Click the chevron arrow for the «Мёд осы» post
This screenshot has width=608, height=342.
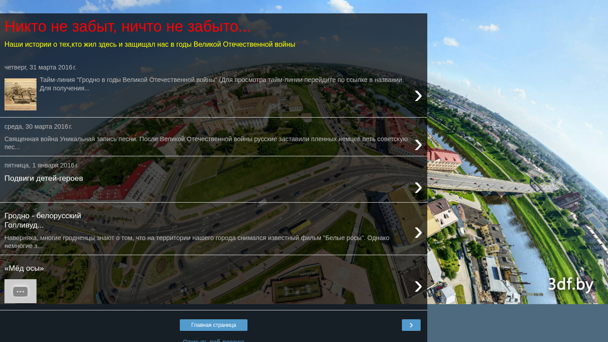click(x=418, y=286)
